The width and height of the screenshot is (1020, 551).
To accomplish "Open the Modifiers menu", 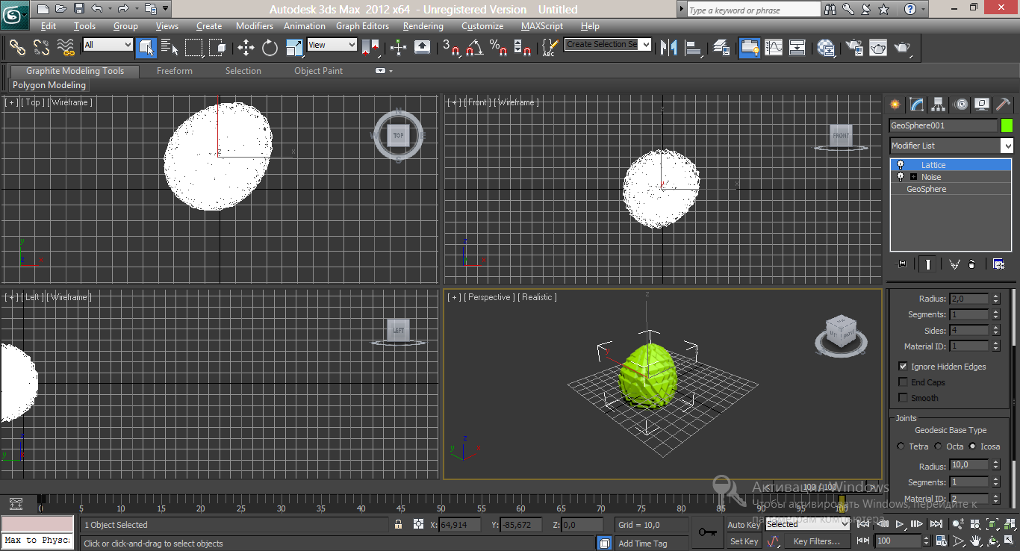I will (x=255, y=26).
